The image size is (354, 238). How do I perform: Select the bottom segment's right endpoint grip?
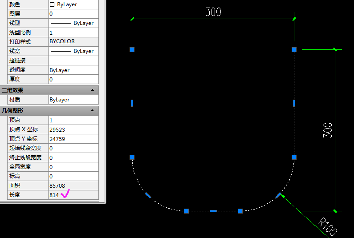[240, 211]
